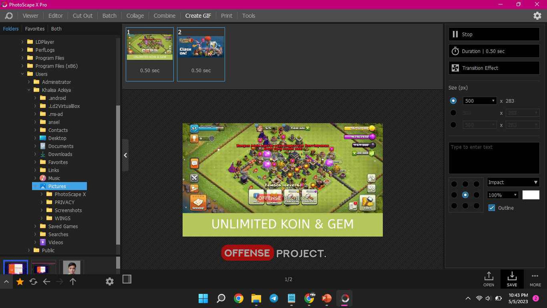
Task: Switch to the Both folder view
Action: coord(56,29)
